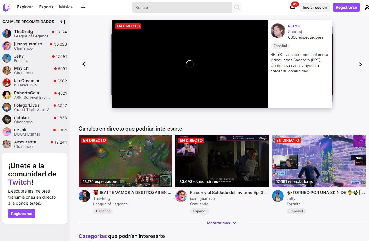
Task: Go to previous featured stream in carousel
Action: pyautogui.click(x=84, y=64)
